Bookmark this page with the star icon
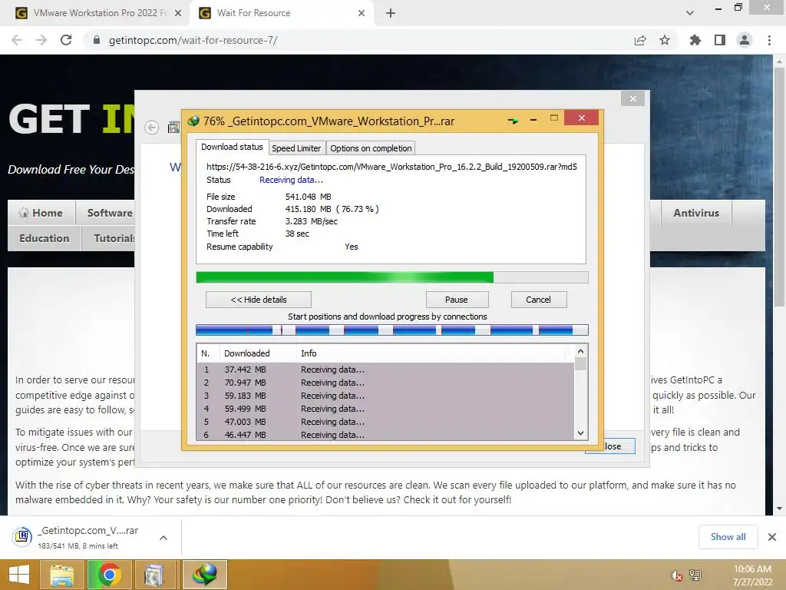Screen dimensions: 786x590 click(x=665, y=40)
